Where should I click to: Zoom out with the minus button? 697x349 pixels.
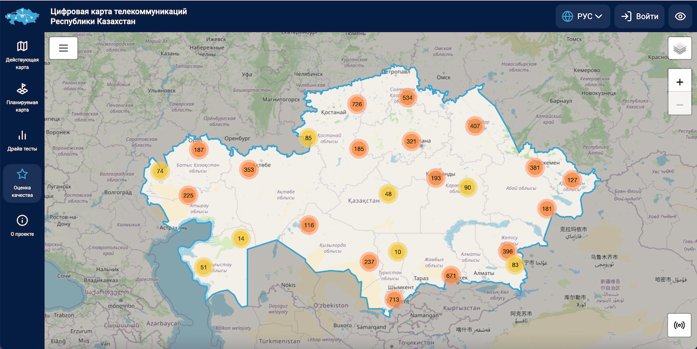[680, 105]
